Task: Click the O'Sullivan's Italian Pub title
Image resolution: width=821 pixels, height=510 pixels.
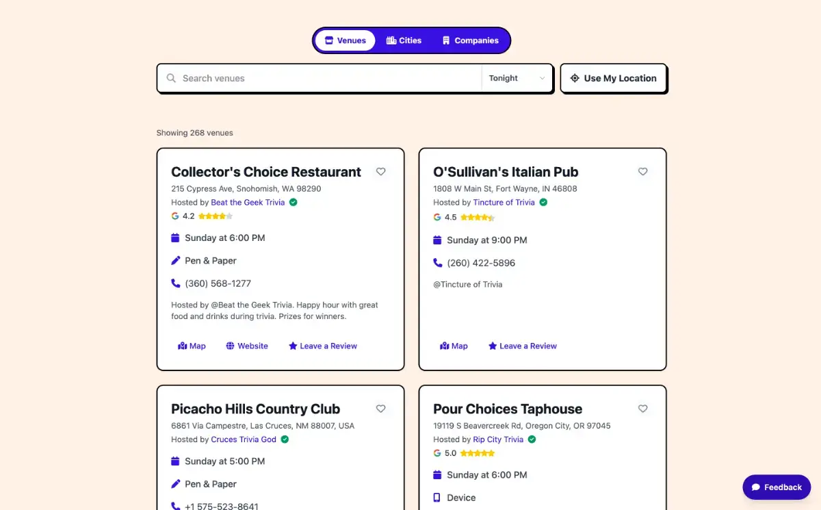Action: click(x=506, y=172)
